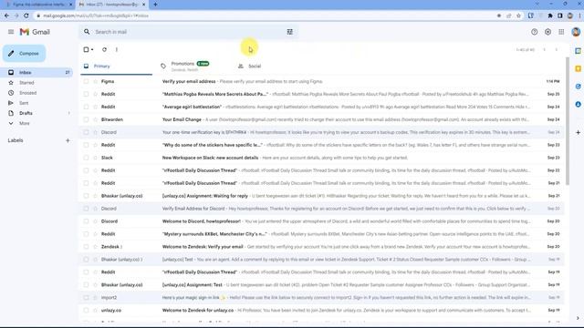Open Figma Verify your email address message
584x328 pixels.
tap(322, 81)
